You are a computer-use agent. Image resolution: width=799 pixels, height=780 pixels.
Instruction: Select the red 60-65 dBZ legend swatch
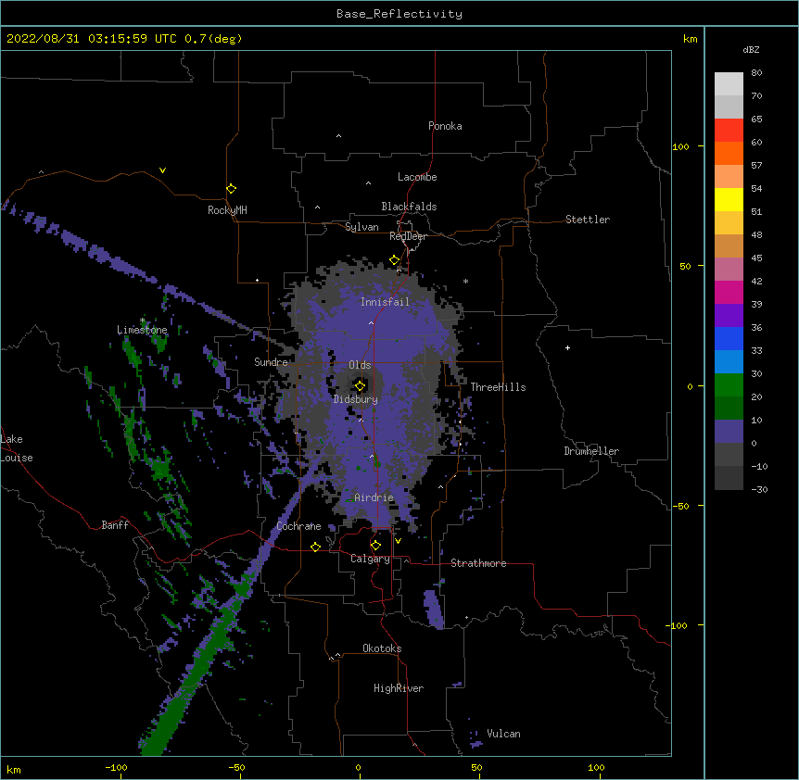tap(729, 131)
